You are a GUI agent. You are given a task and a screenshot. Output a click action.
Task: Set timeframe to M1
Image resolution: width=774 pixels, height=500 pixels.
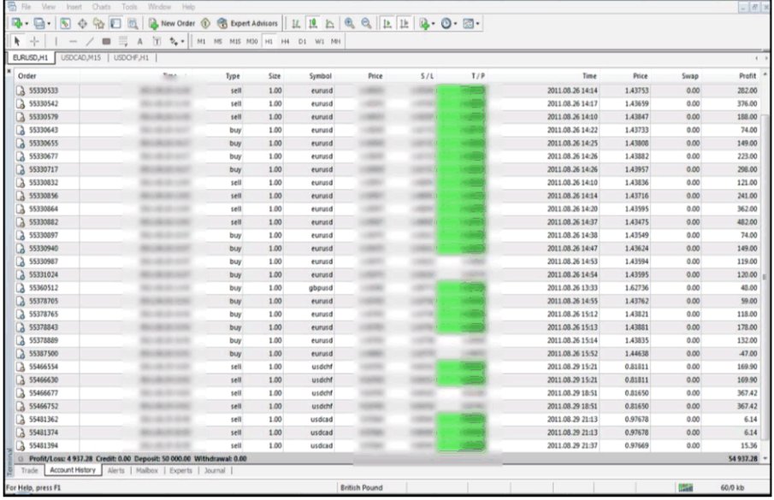click(201, 41)
